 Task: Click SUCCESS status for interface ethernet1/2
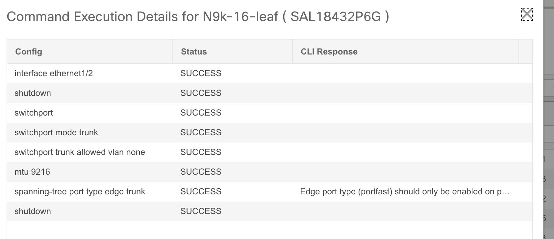tap(201, 73)
